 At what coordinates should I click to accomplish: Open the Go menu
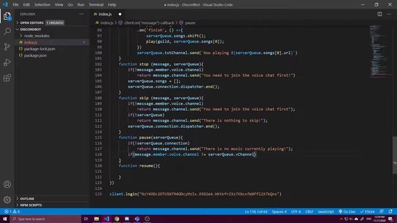coord(70,4)
